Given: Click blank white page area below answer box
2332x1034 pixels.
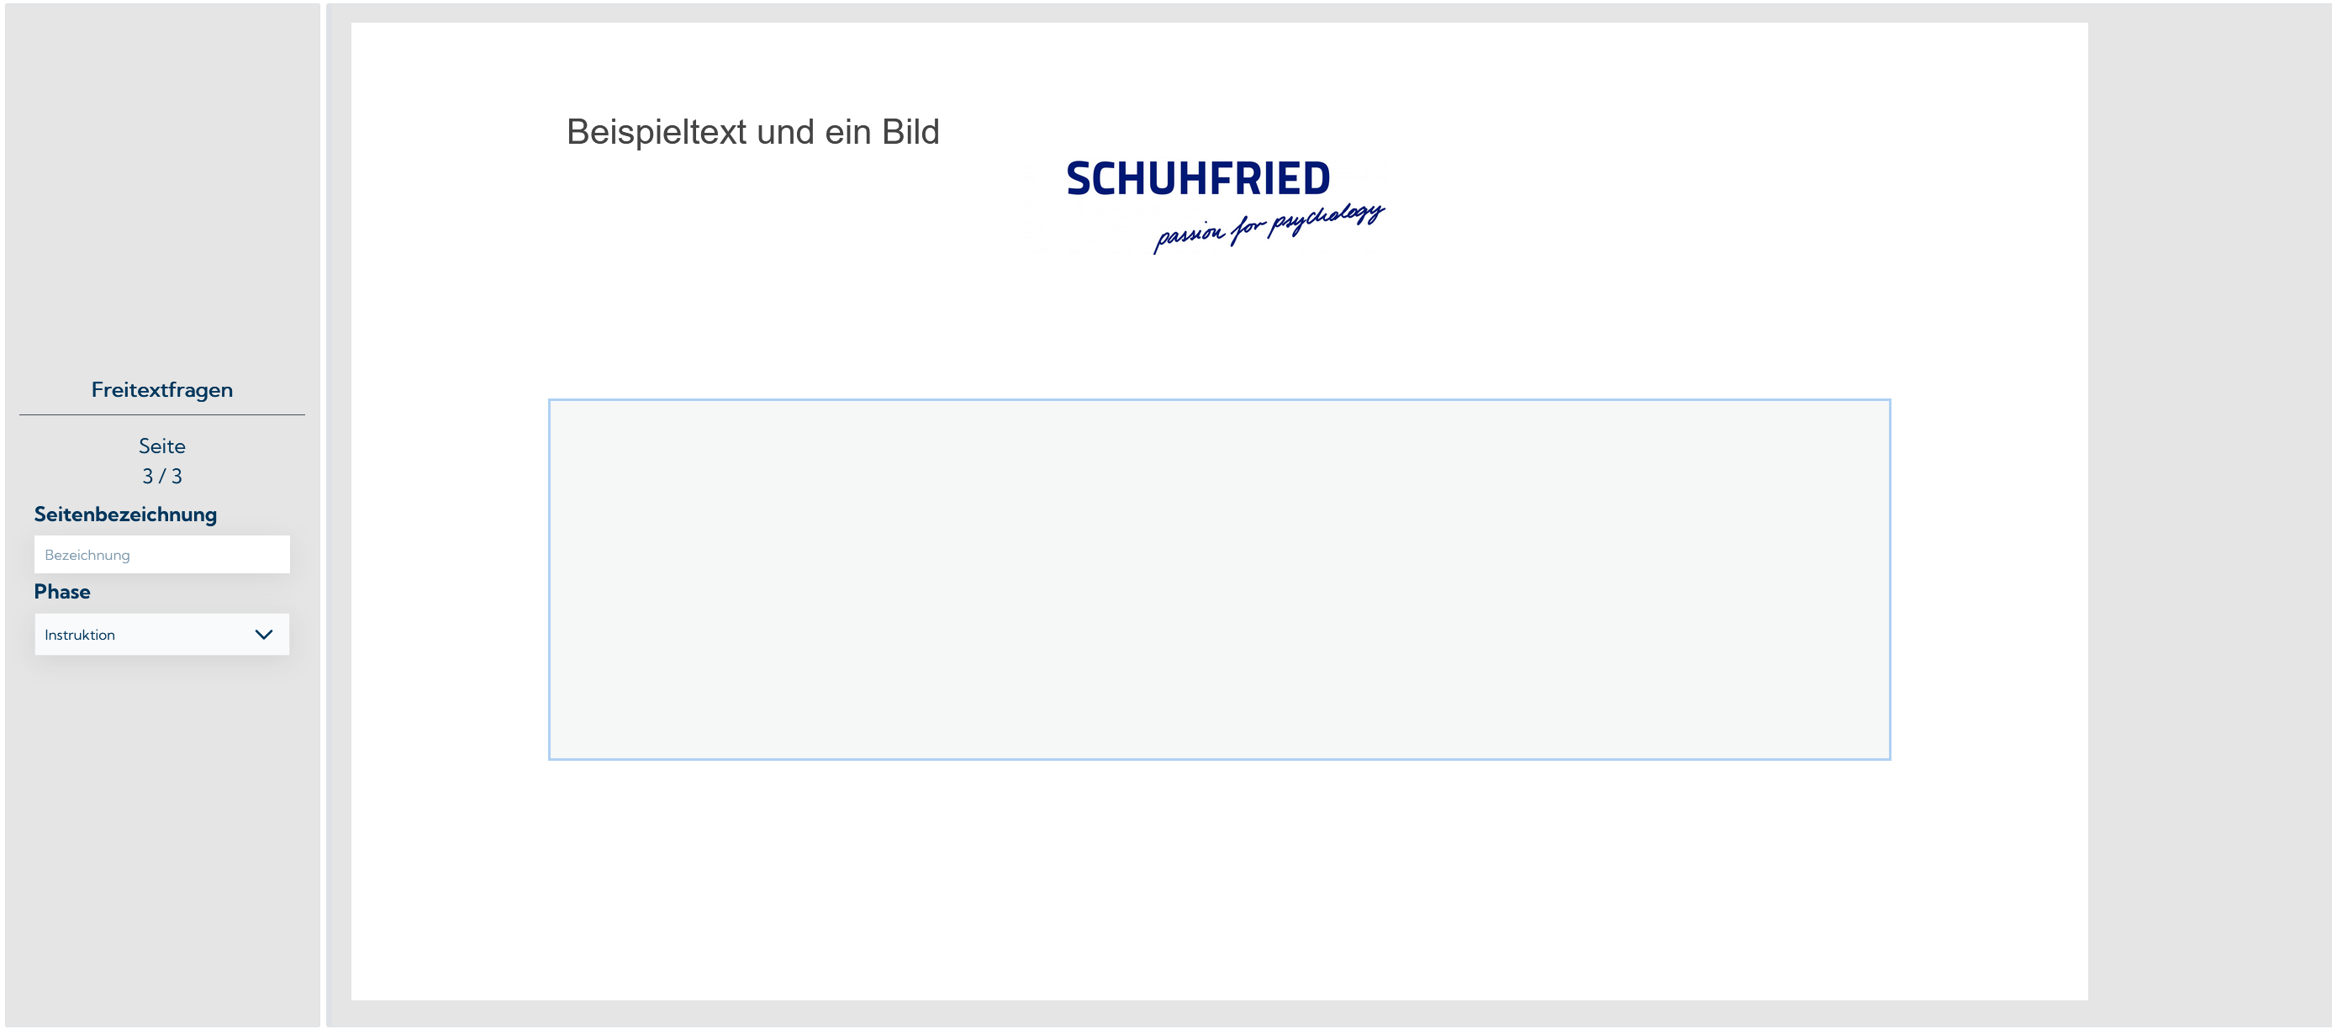Looking at the screenshot, I should tap(1218, 878).
